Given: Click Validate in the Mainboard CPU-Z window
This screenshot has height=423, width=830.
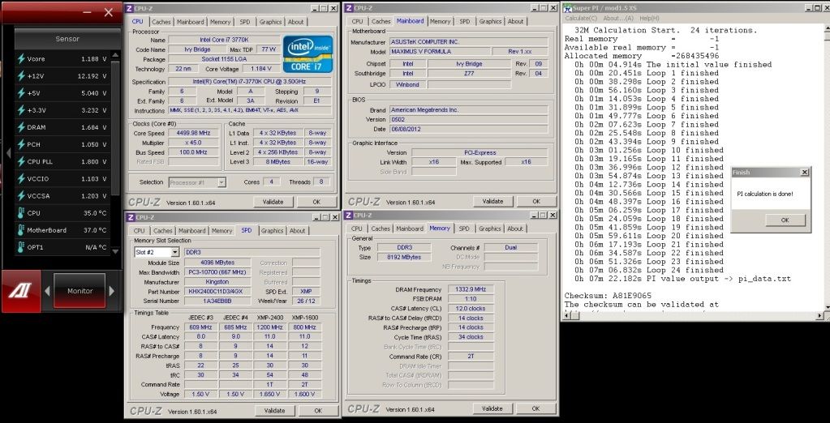Looking at the screenshot, I should pyautogui.click(x=492, y=201).
